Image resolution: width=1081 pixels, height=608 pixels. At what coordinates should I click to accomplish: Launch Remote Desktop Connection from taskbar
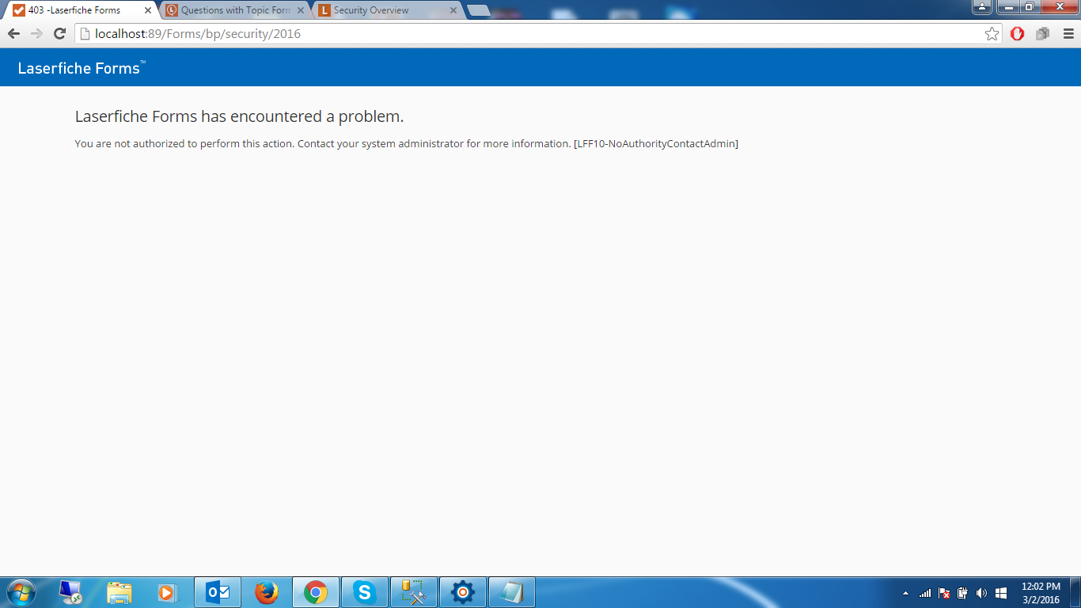pos(70,592)
